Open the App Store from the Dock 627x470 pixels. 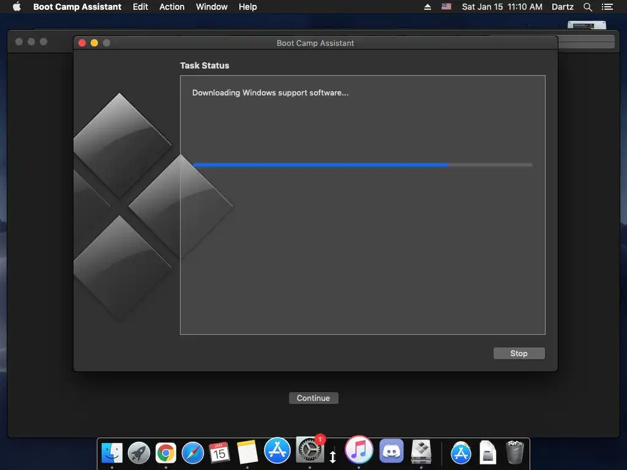click(277, 450)
